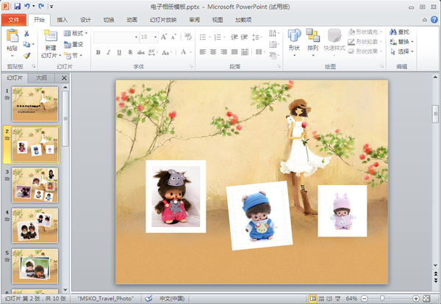Viewport: 441px width, 304px height.
Task: Select slide 5 thumbnail
Action: [x=35, y=266]
